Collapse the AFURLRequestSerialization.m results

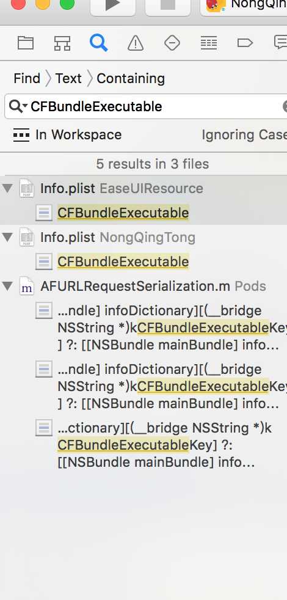point(7,286)
